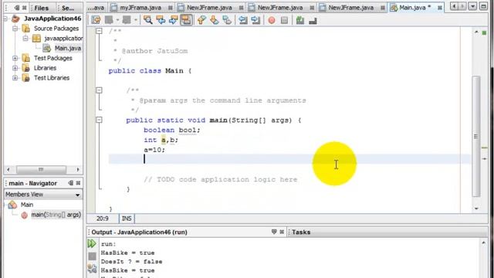Screen dimensions: 494x278
Task: Go to Previous Bookmark icon
Action: pyautogui.click(x=201, y=21)
